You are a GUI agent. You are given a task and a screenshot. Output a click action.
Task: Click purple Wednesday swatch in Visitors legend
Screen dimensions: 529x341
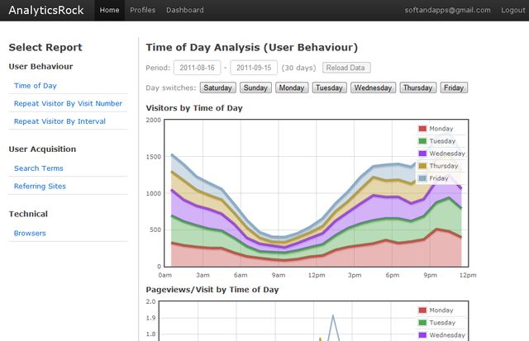[422, 154]
